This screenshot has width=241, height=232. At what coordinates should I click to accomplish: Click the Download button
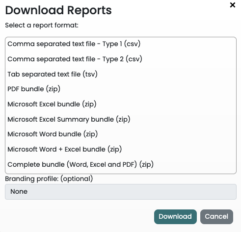click(175, 217)
